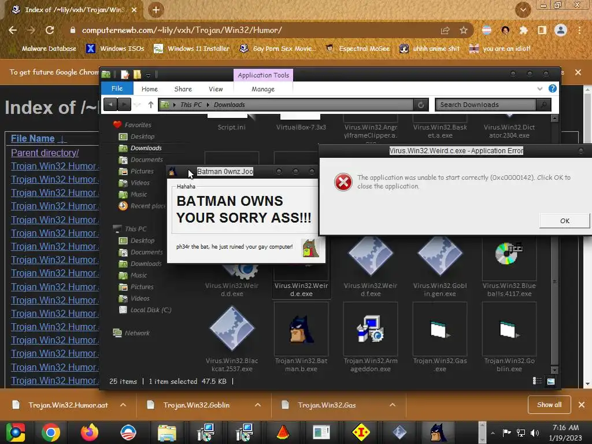Select Network in the navigation pane
Screen dimensions: 592x444
coord(137,333)
